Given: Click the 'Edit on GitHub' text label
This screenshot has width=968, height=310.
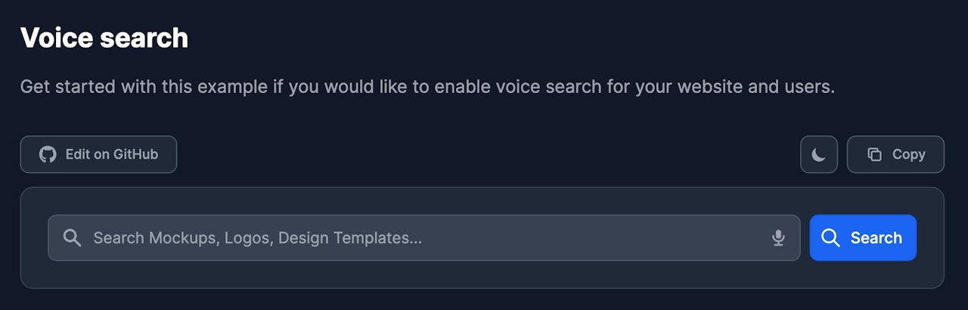Looking at the screenshot, I should [111, 154].
